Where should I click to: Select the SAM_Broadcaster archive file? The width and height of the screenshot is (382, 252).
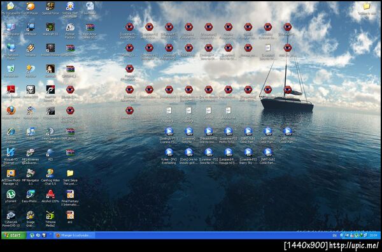pyautogui.click(x=70, y=134)
